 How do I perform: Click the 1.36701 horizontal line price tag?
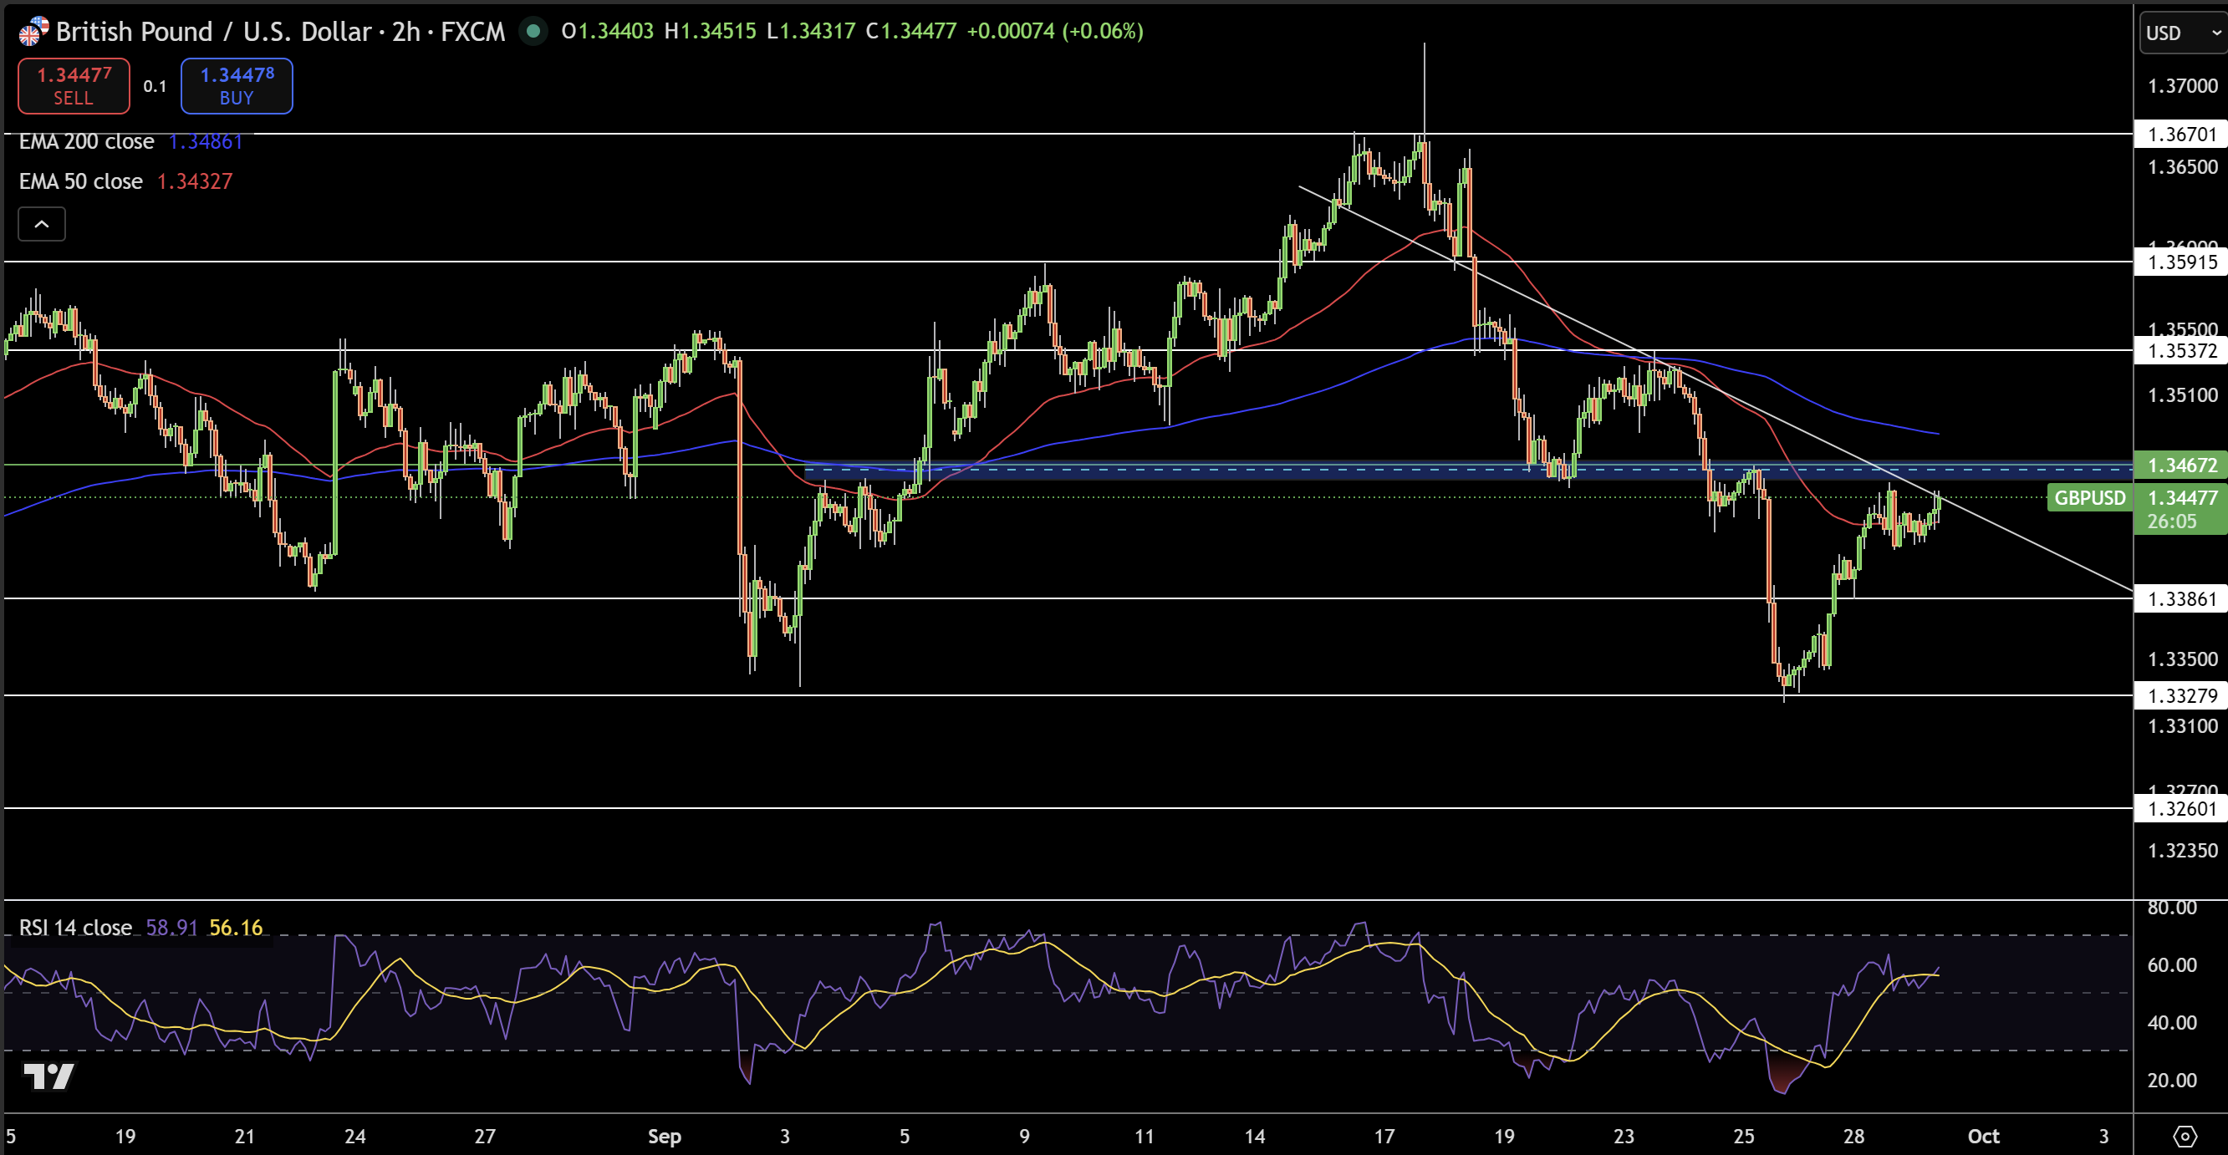pos(2181,134)
